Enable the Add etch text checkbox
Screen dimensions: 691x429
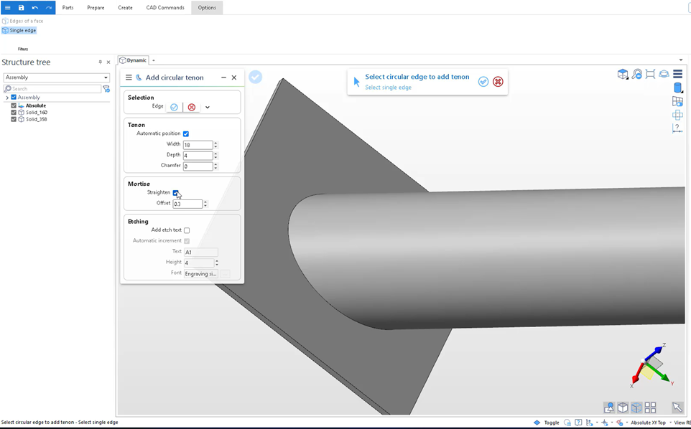pyautogui.click(x=187, y=230)
